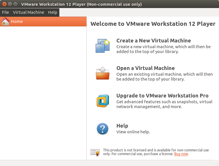Click the Open a Virtual Machine folder icon
This screenshot has width=219, height=166.
103,73
